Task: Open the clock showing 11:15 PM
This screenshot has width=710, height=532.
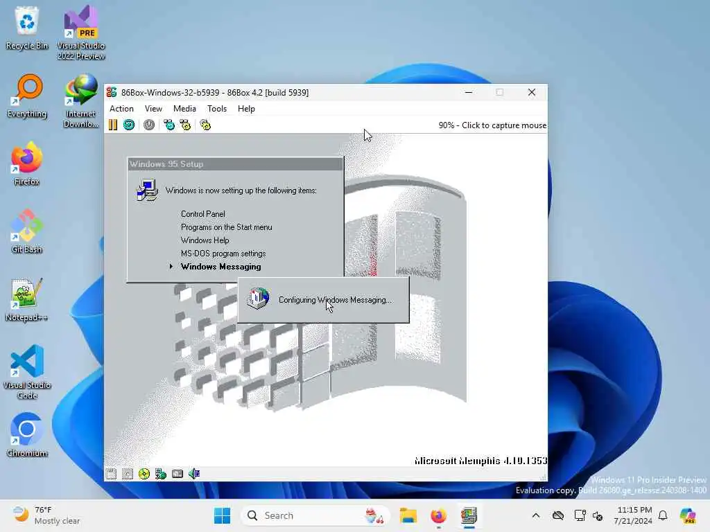Action: 633,515
